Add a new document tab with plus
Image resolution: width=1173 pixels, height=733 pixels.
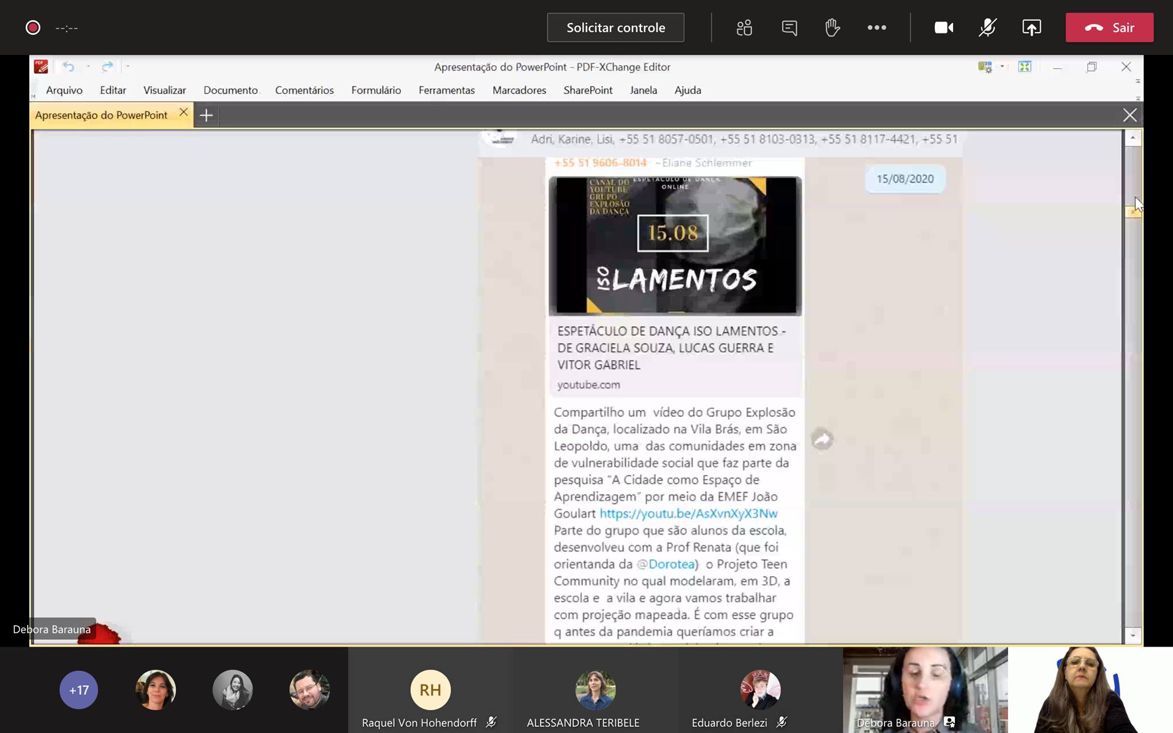[206, 116]
